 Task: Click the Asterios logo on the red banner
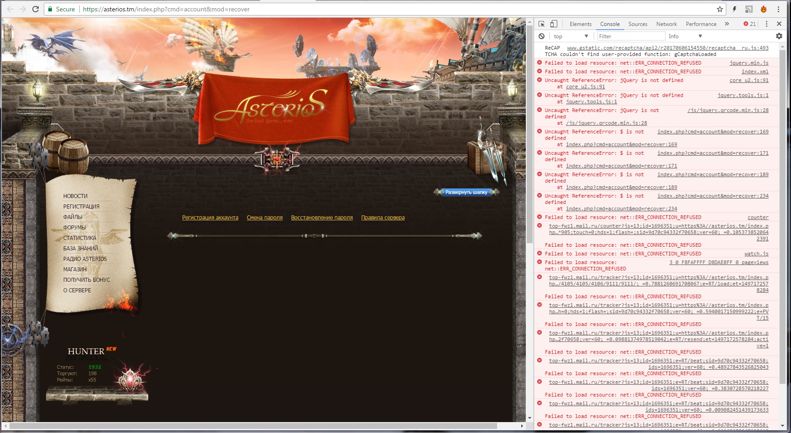click(272, 107)
